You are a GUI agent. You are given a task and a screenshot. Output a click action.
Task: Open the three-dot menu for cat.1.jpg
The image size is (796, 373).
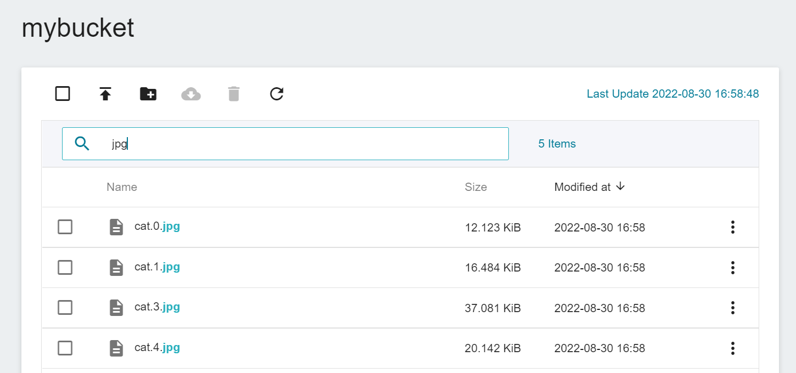pyautogui.click(x=732, y=268)
